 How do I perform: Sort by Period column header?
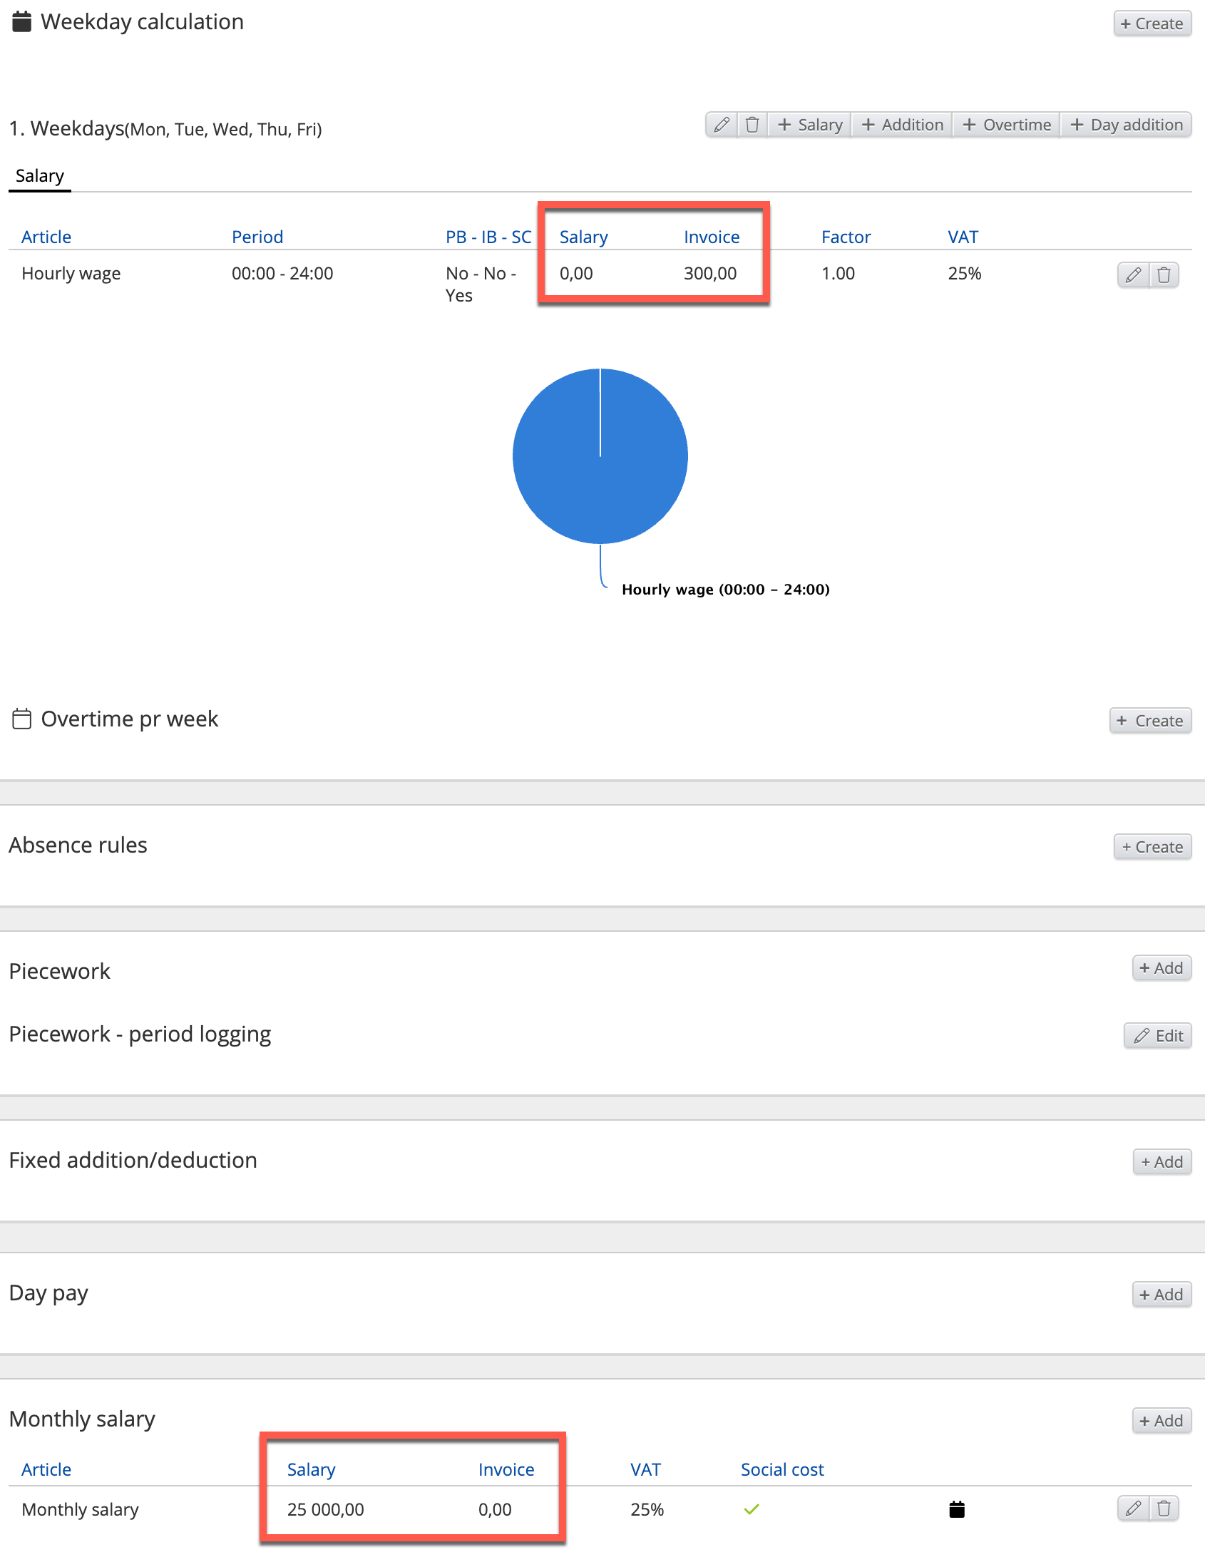tap(257, 237)
